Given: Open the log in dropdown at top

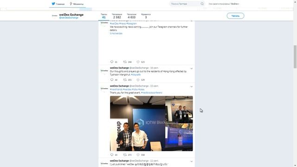Looking at the screenshot, I should pos(235,4).
